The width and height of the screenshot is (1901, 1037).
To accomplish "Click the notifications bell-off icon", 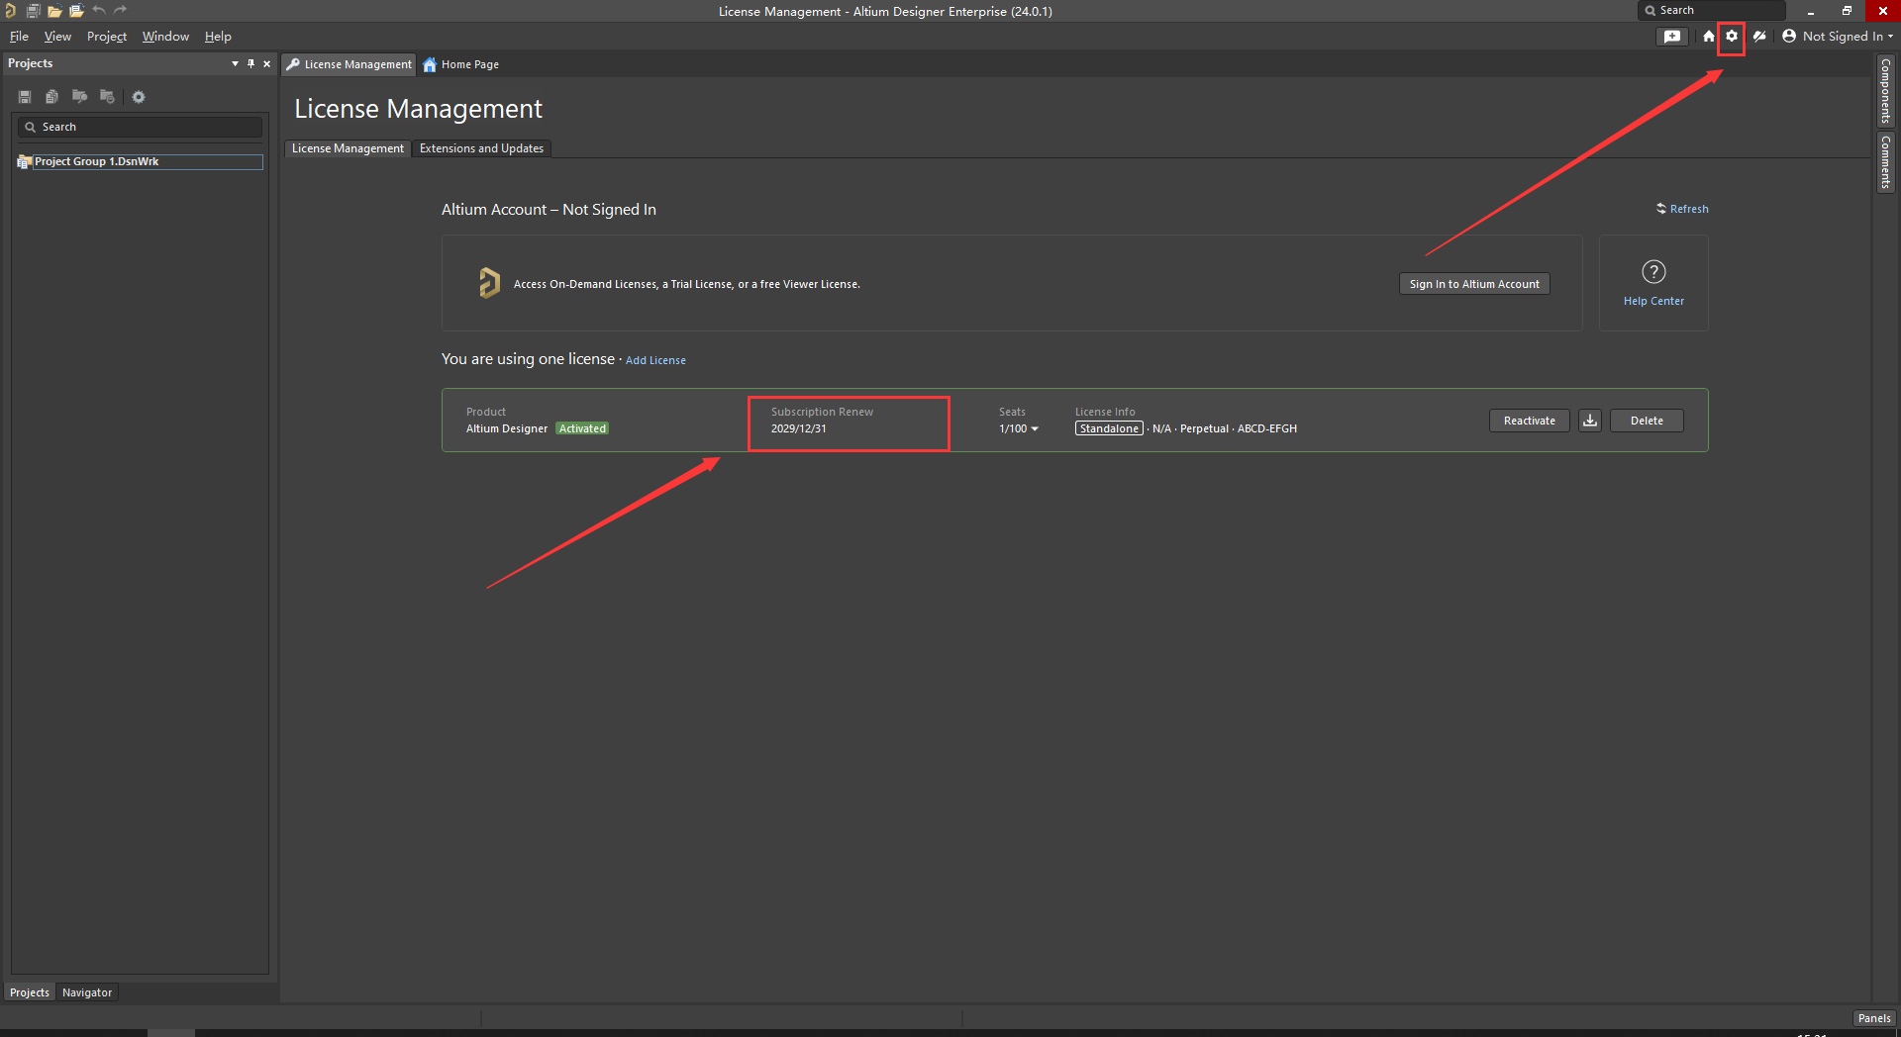I will point(1759,37).
